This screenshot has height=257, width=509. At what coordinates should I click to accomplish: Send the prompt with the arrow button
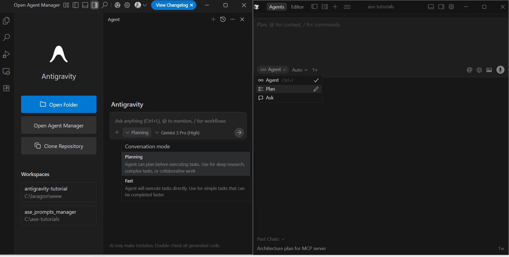click(239, 132)
